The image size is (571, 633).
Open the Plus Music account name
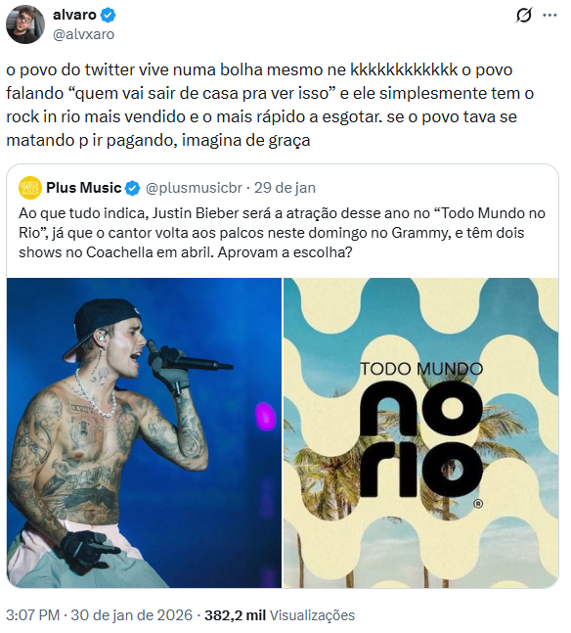pyautogui.click(x=83, y=188)
